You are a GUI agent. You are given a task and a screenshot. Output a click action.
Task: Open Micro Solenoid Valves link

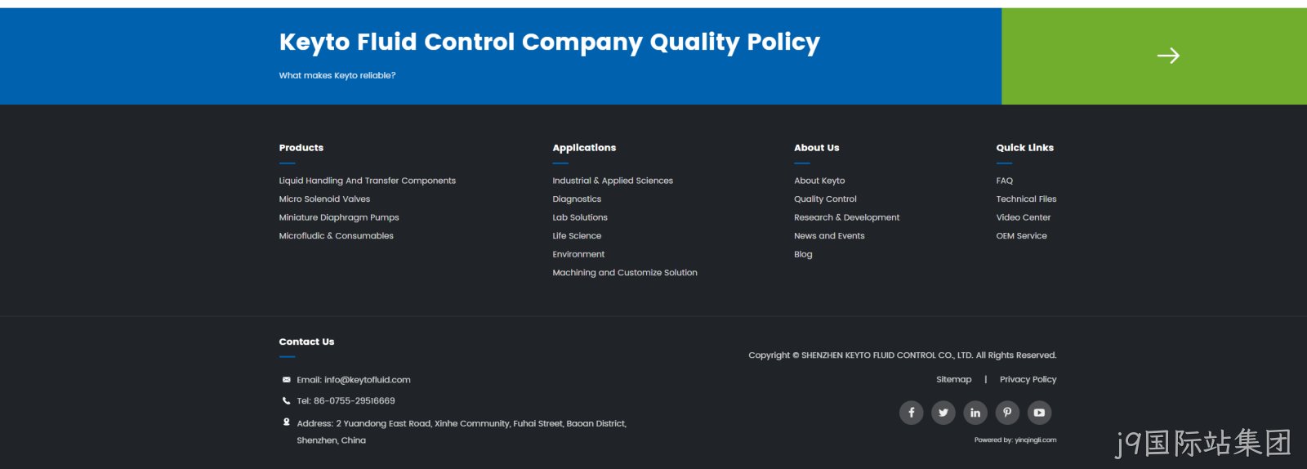[x=324, y=199]
